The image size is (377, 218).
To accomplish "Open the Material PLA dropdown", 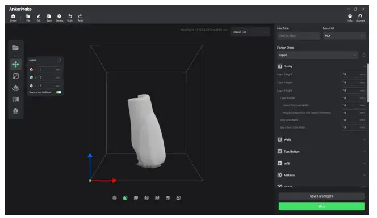I will point(344,36).
